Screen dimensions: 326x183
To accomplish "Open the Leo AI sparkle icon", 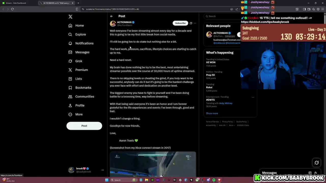I will pos(314,9).
